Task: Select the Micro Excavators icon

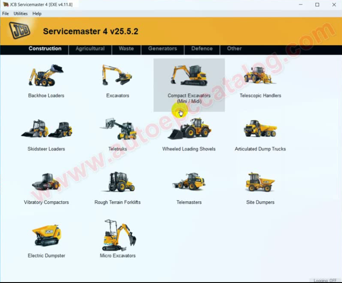Action: click(119, 235)
